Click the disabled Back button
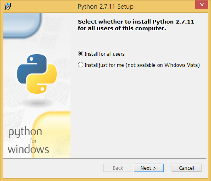Image resolution: width=211 pixels, height=181 pixels. pyautogui.click(x=118, y=168)
